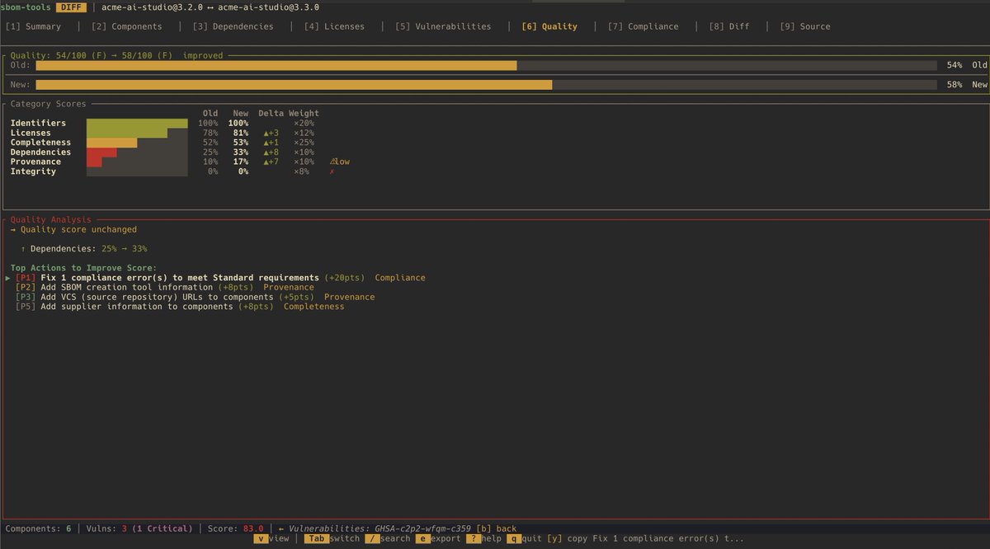Screen dimensions: 990x549
Task: Go to the [4] Licenses tab
Action: tap(333, 26)
